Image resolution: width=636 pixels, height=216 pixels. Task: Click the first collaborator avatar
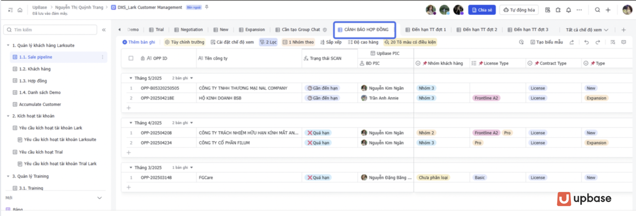click(431, 10)
